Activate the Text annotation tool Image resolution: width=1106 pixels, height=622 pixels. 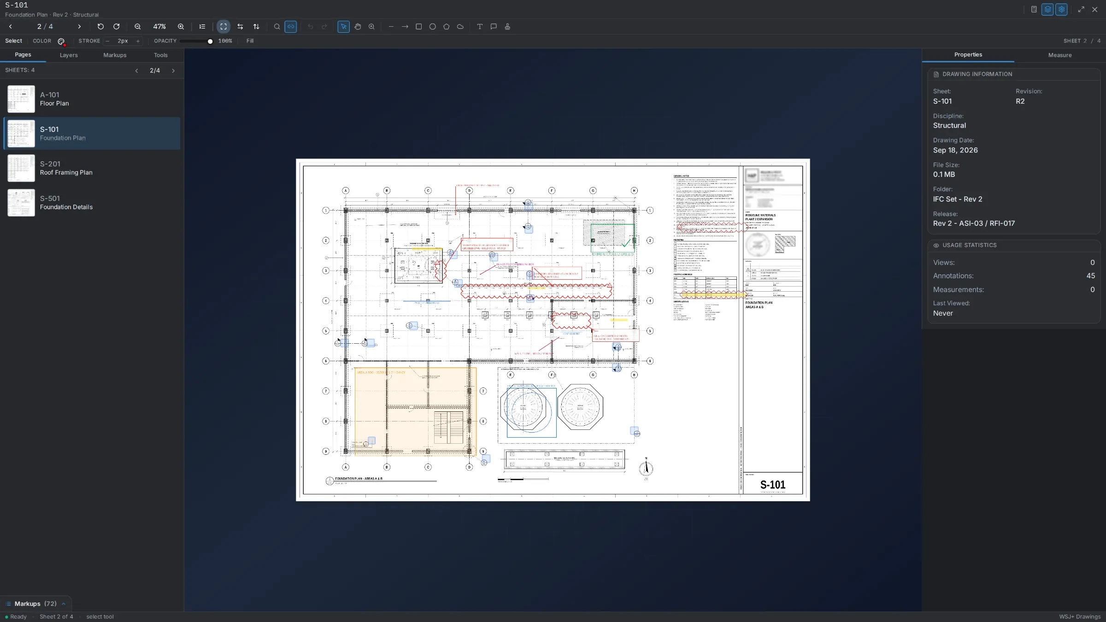[x=479, y=27]
